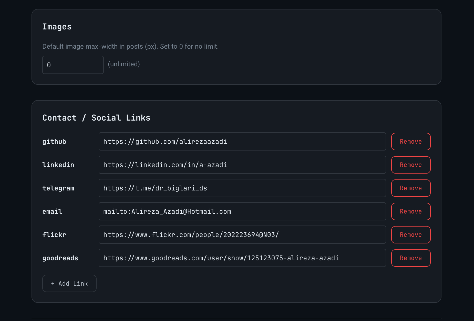Edit the goodreads URL field
The width and height of the screenshot is (474, 321).
pyautogui.click(x=242, y=258)
